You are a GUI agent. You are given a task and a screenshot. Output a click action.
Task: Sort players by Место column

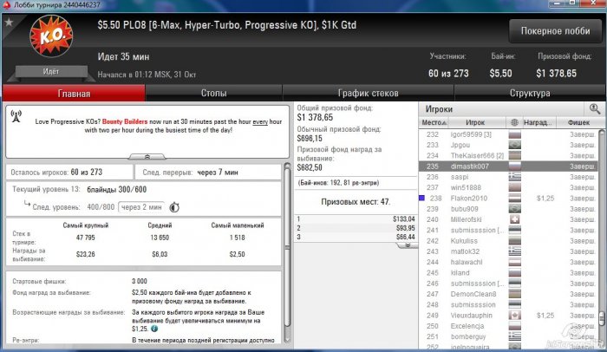coord(434,122)
